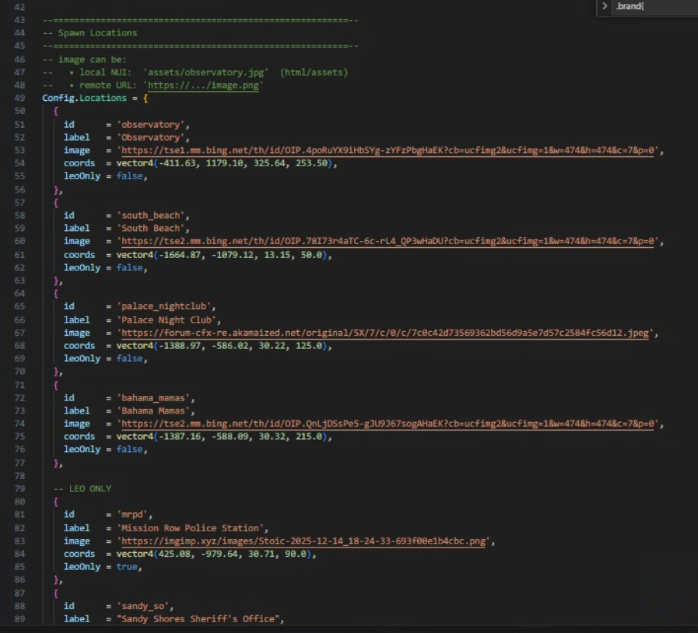Open the Palace Night Club akamaized jpeg link
Image resolution: width=698 pixels, height=633 pixels.
click(385, 333)
